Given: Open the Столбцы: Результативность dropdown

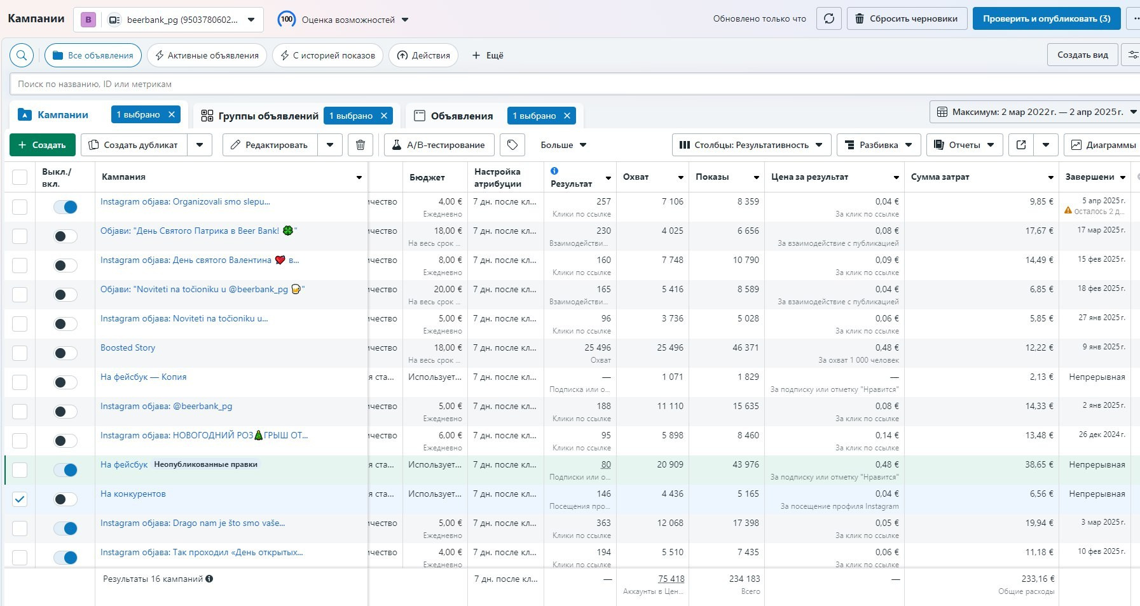Looking at the screenshot, I should 751,145.
